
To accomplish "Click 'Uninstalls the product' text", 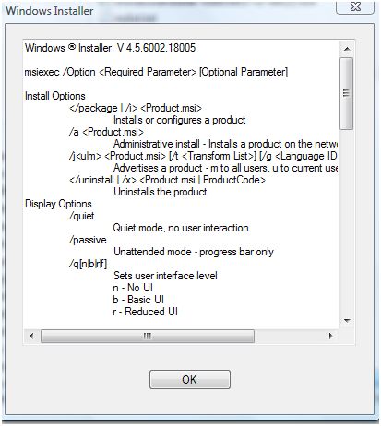I will [161, 192].
